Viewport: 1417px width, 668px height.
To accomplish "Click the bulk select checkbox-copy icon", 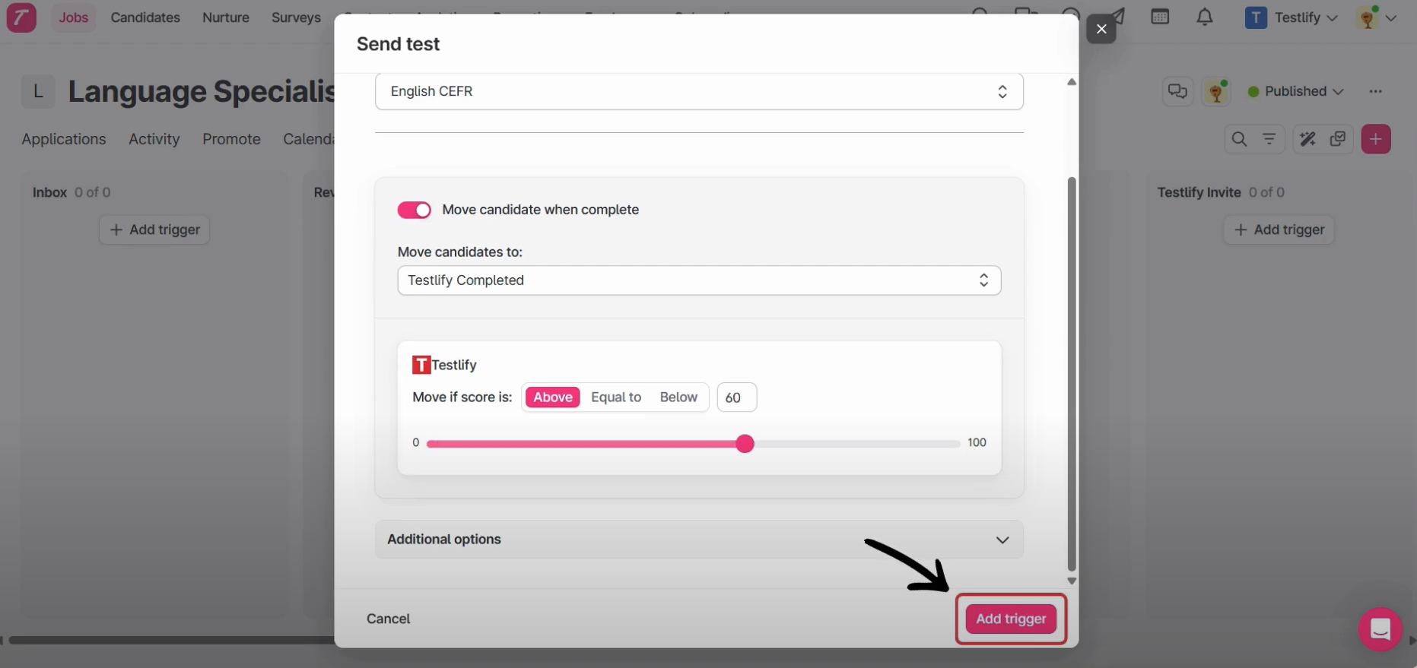I will click(x=1338, y=139).
